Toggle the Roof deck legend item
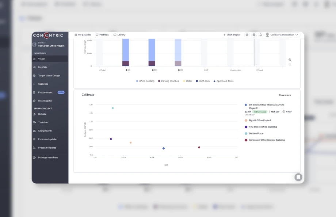This screenshot has width=336, height=217. coord(203,81)
